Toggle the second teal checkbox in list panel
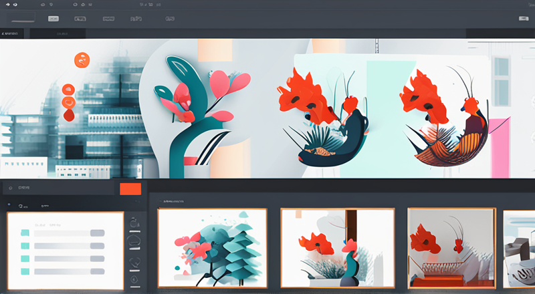The width and height of the screenshot is (535, 294). click(25, 246)
